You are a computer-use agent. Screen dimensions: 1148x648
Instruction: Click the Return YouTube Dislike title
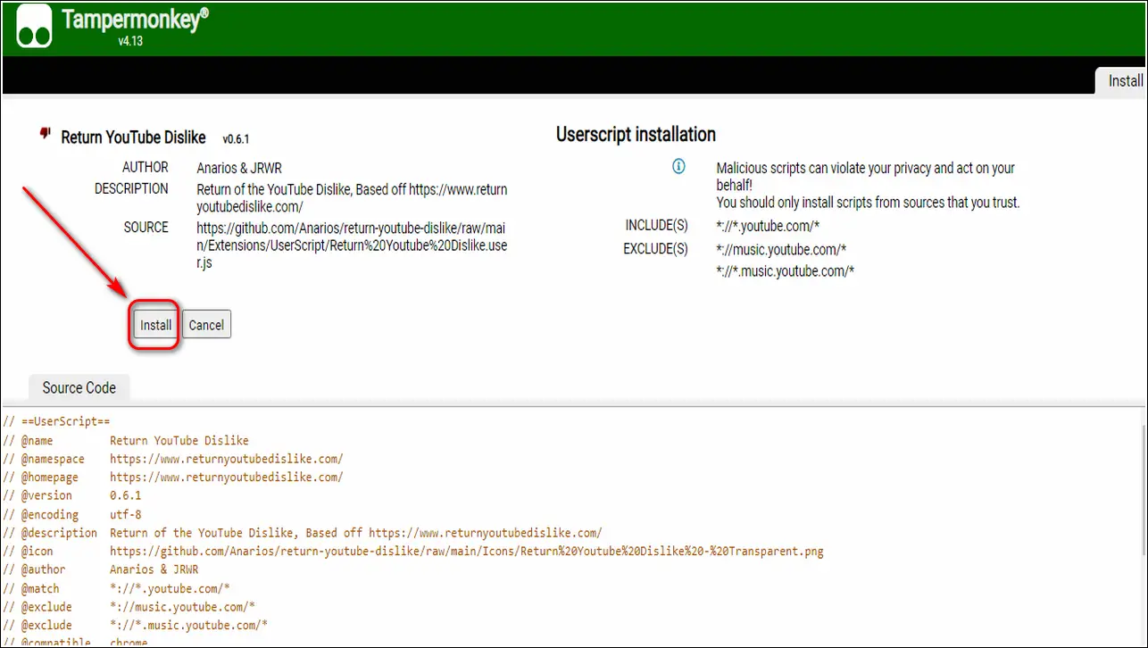pyautogui.click(x=133, y=137)
